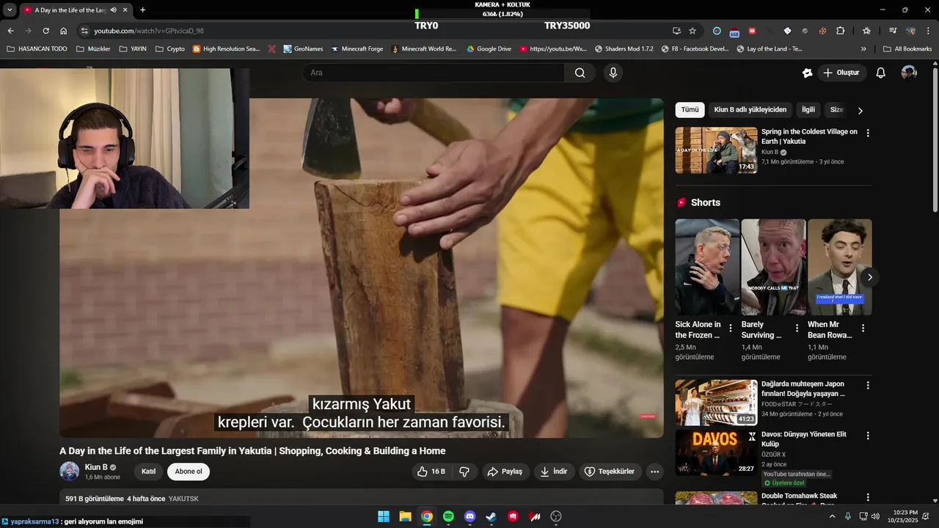Open the Müzikler bookmark folder
The image size is (939, 528).
tap(93, 49)
